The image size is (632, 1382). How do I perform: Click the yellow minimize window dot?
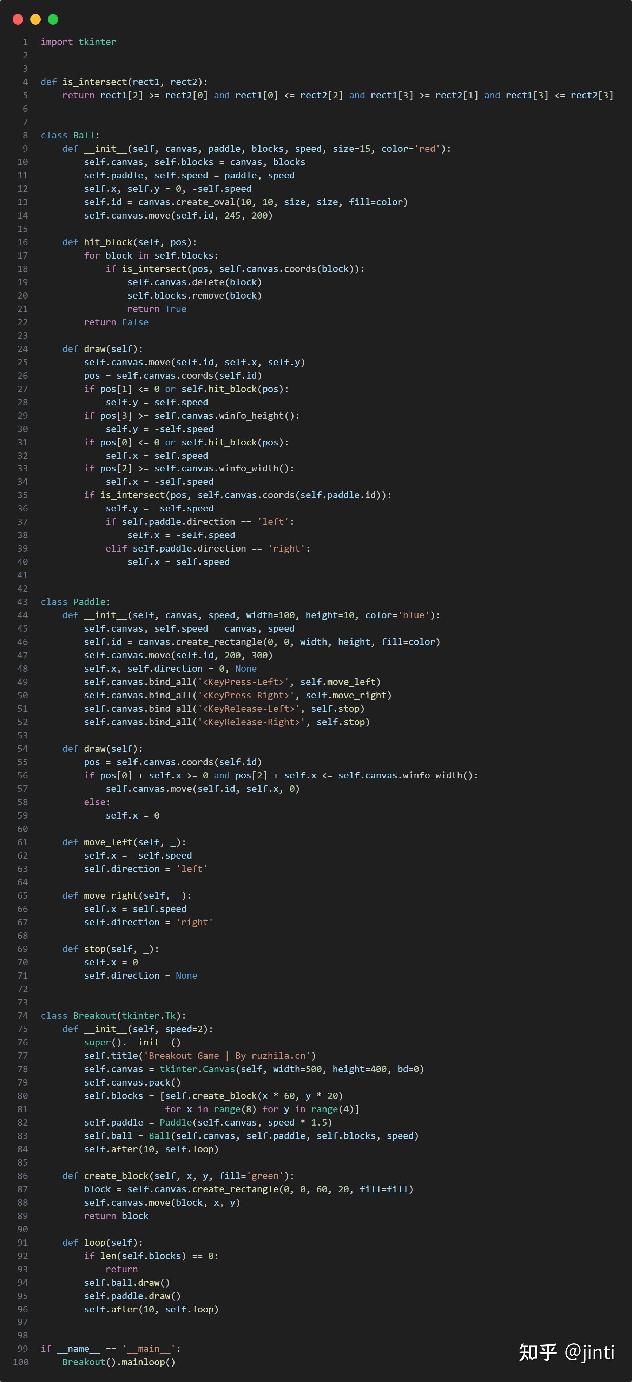coord(35,19)
